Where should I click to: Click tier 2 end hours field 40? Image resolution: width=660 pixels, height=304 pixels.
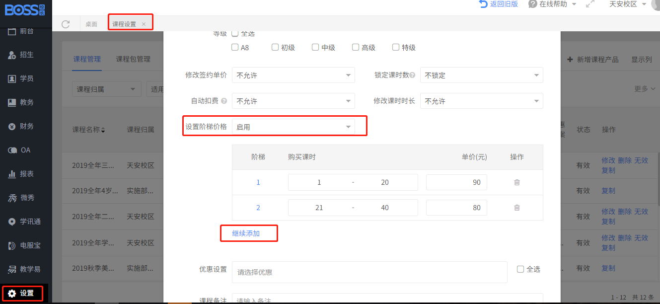tap(385, 208)
